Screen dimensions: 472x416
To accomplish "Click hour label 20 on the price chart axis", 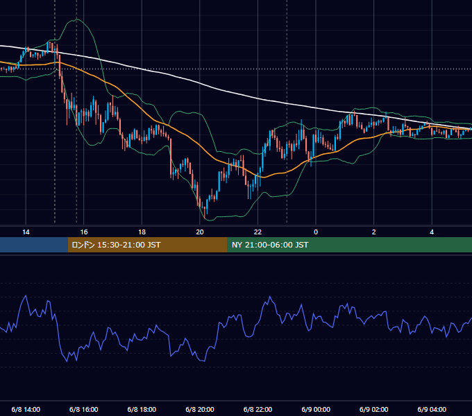I will coord(200,232).
